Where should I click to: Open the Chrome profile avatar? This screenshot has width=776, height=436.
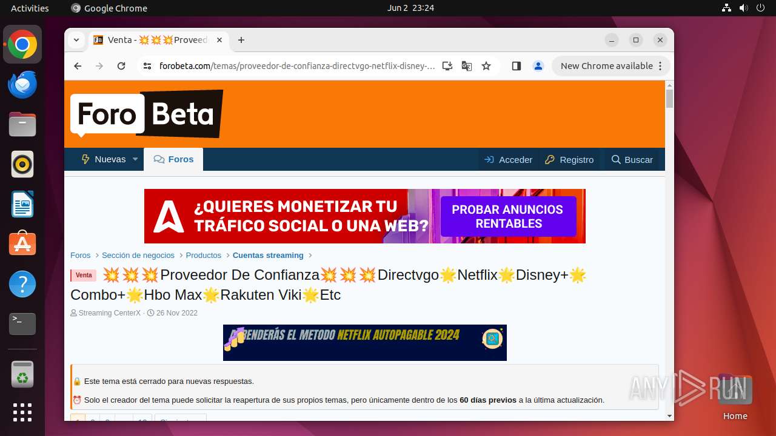(538, 66)
